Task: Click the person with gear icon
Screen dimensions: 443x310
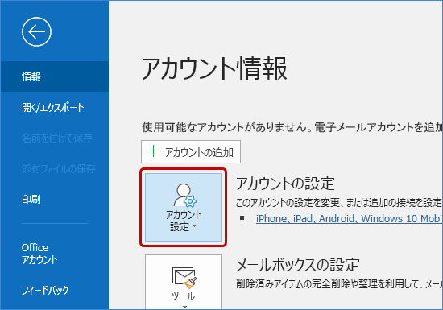Action: [x=185, y=196]
